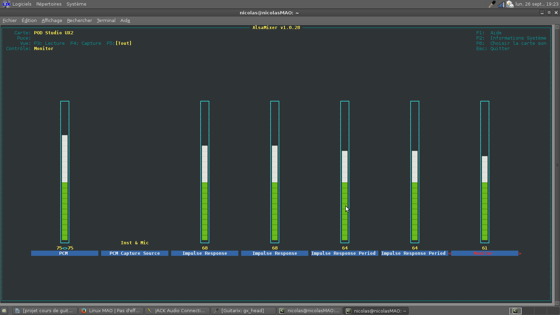
Task: Click the Monitor volume bar at 61
Action: pos(485,172)
